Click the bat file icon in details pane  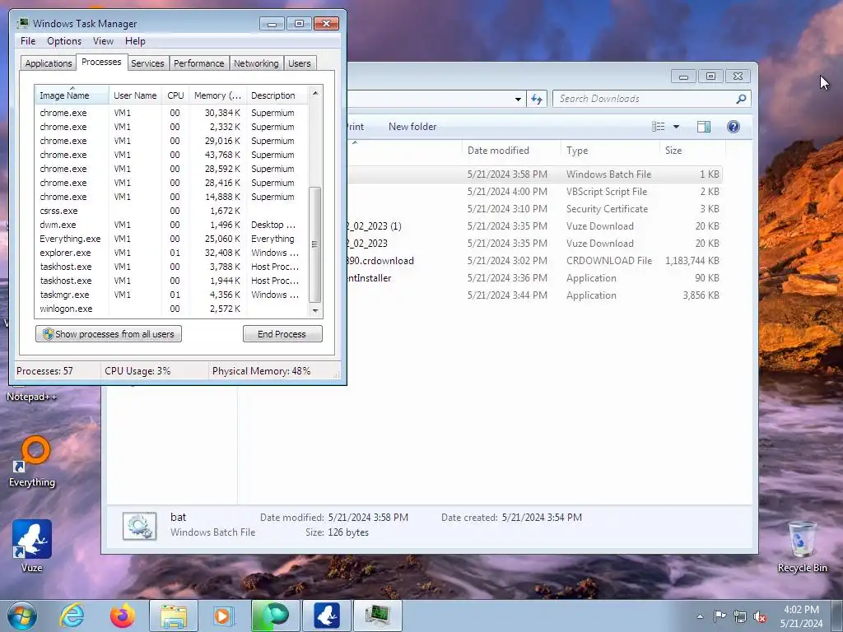pos(140,526)
